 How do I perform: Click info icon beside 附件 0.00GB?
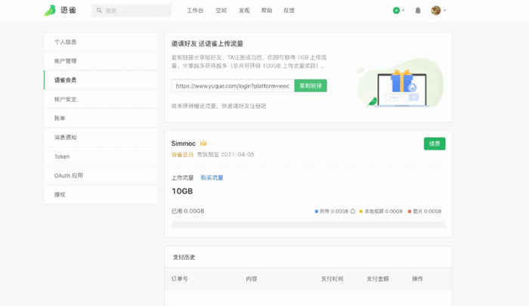click(x=353, y=212)
